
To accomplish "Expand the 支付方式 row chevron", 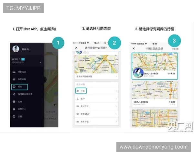I will (x=116, y=106).
